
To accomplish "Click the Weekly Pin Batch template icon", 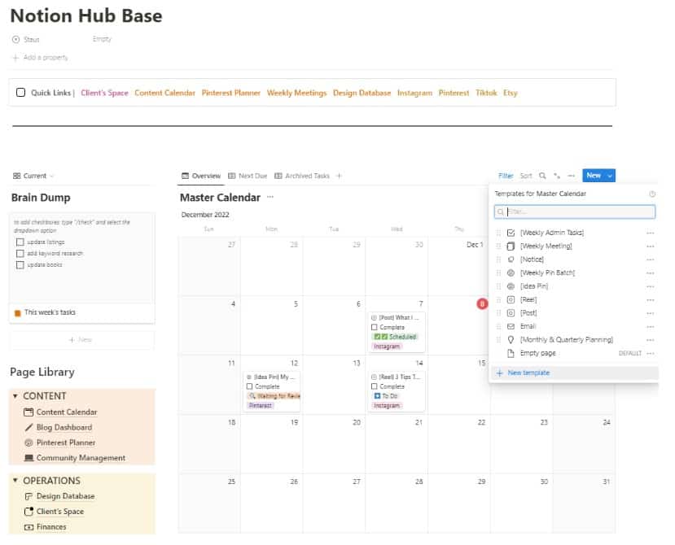I will pos(511,272).
